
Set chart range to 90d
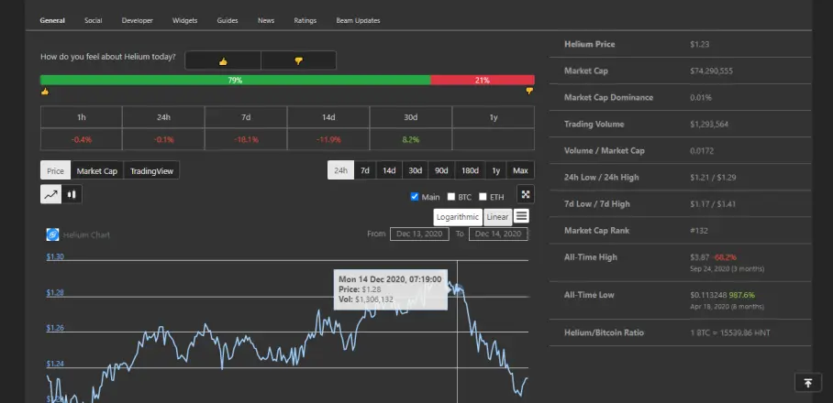pyautogui.click(x=441, y=170)
